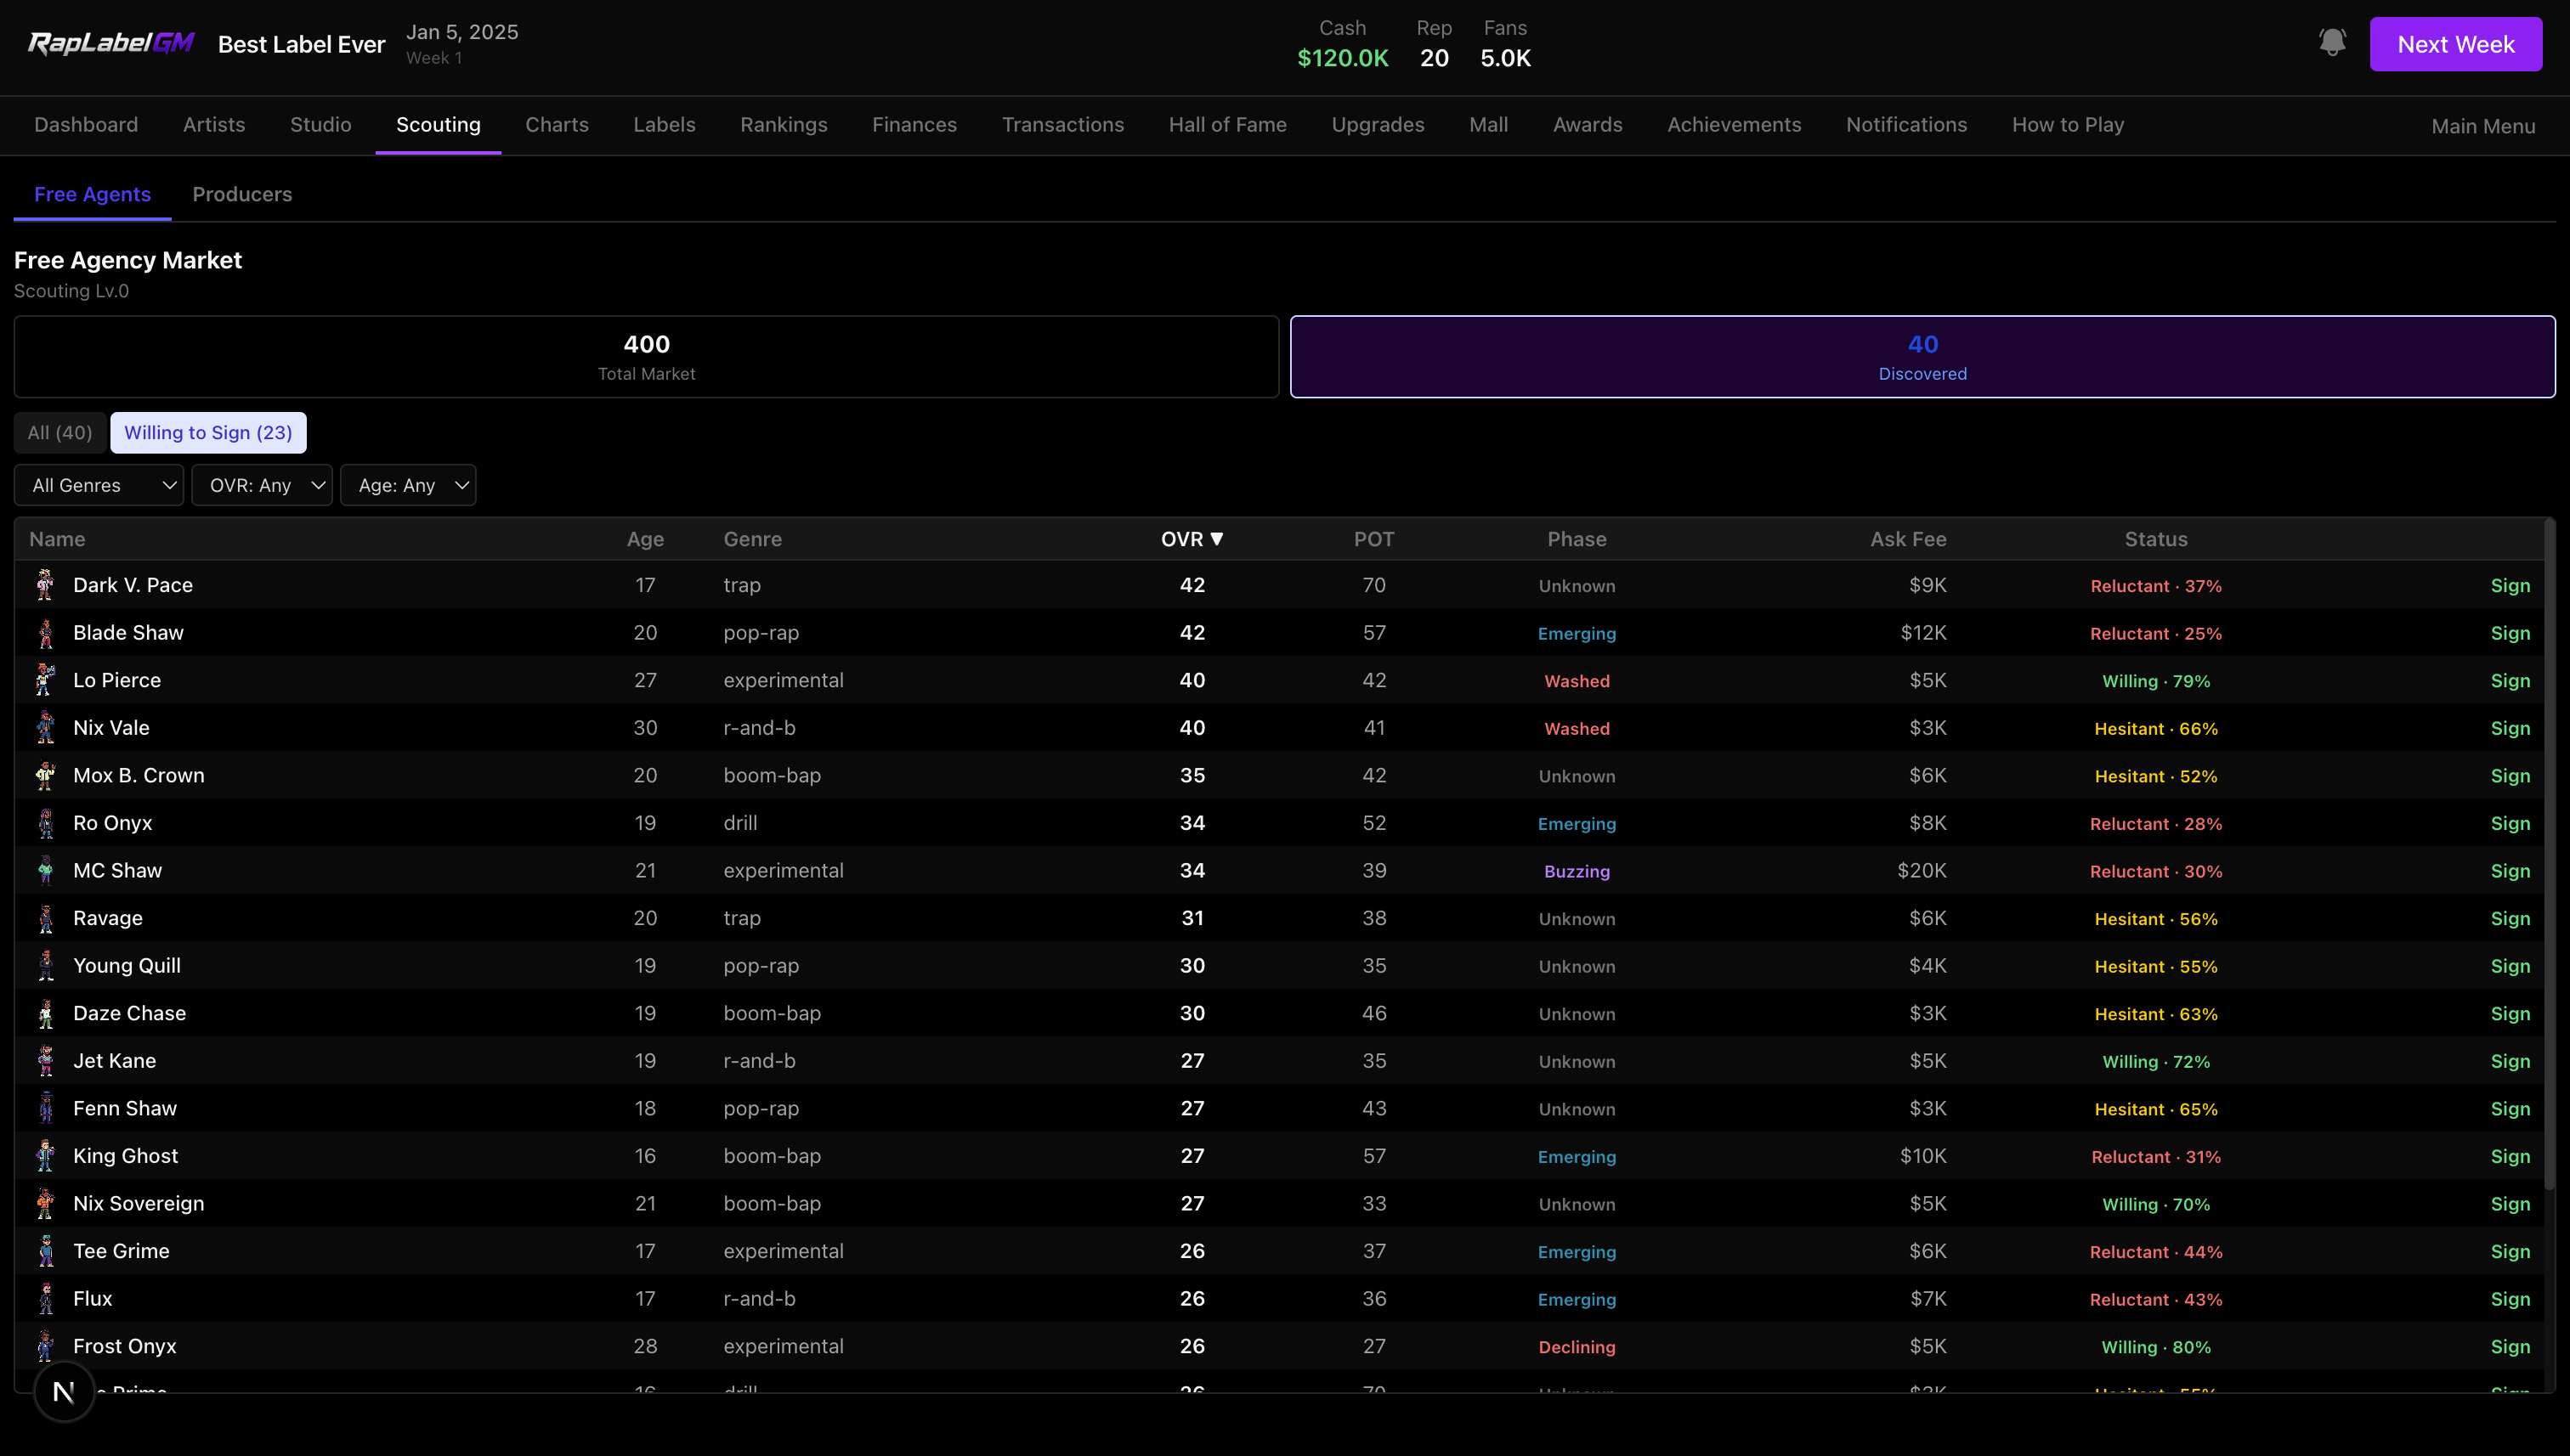Open the Charts tab

point(558,125)
